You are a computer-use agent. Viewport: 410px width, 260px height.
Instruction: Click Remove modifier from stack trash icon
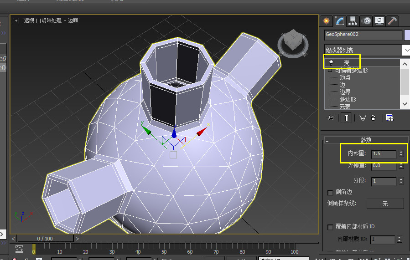point(374,118)
